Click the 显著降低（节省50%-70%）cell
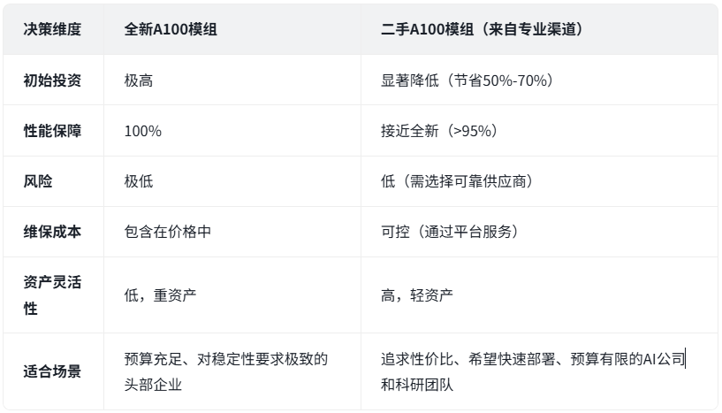The height and width of the screenshot is (413, 722). pos(467,80)
